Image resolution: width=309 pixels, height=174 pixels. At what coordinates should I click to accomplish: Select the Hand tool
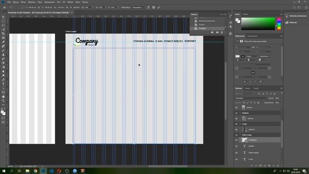3,97
